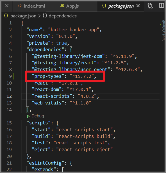
Task: Click the "^1.1.0" version value
Action: (80, 103)
